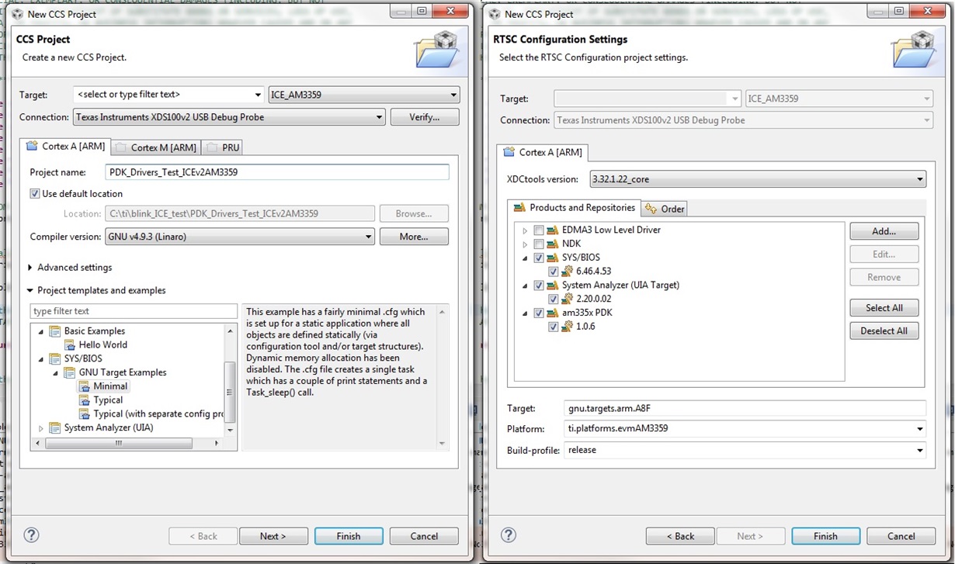Click EDMA3 Low Level Driver product icon
This screenshot has width=955, height=564.
coord(553,230)
